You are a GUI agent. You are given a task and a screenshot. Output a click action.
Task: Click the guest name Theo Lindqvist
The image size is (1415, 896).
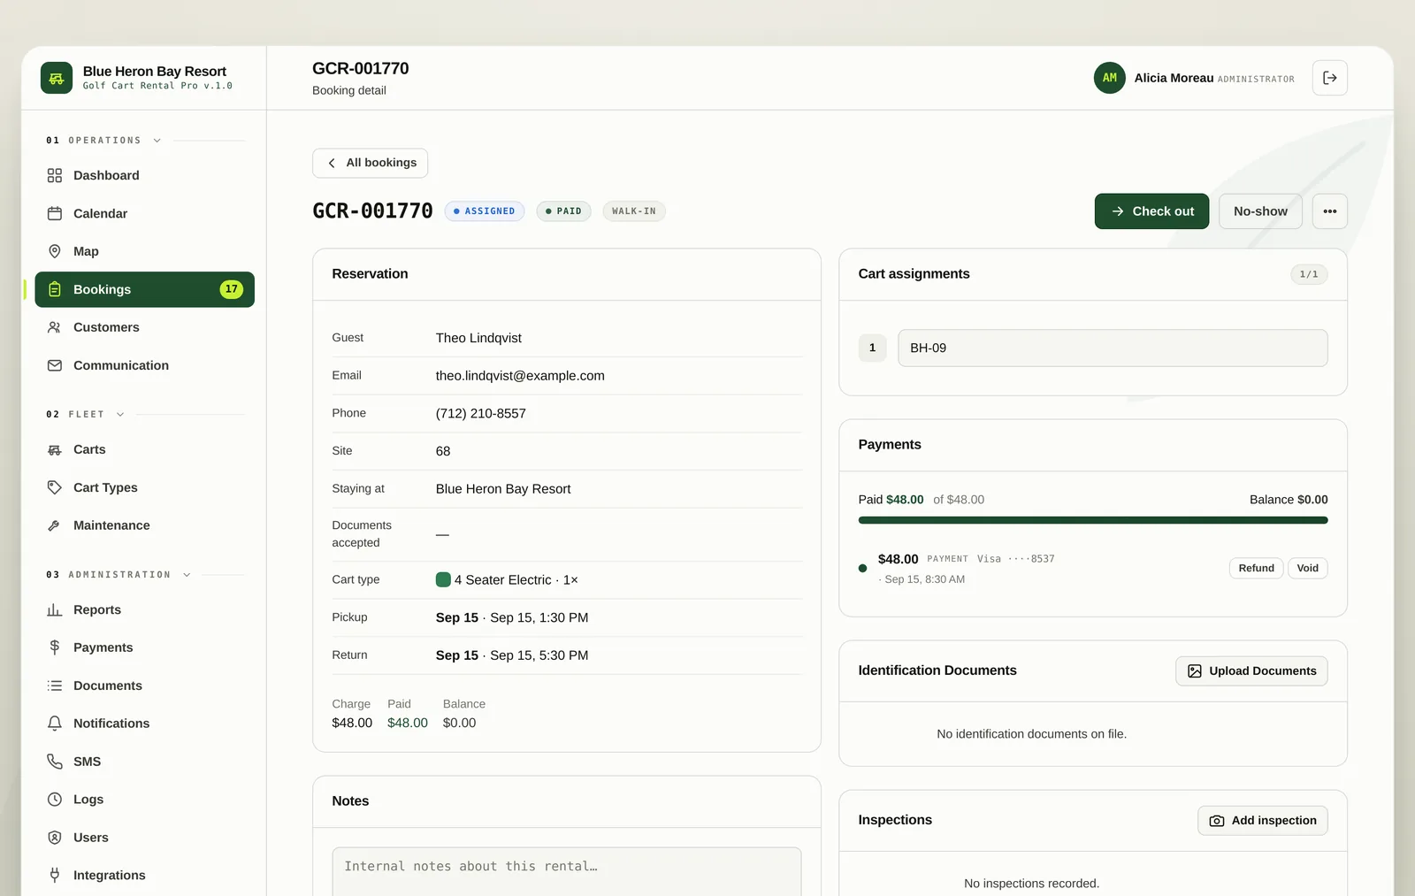click(x=478, y=338)
